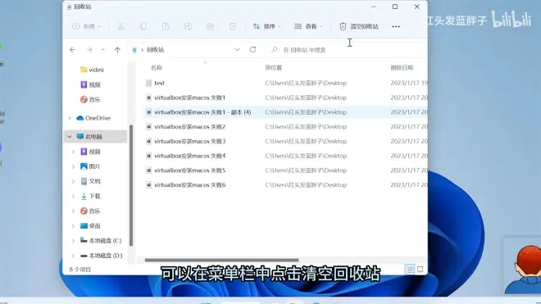Select the file named test

click(159, 83)
